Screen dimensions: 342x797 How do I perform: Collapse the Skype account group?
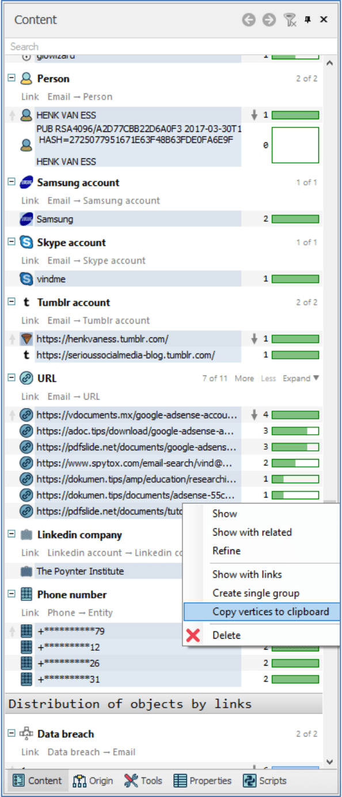[11, 242]
